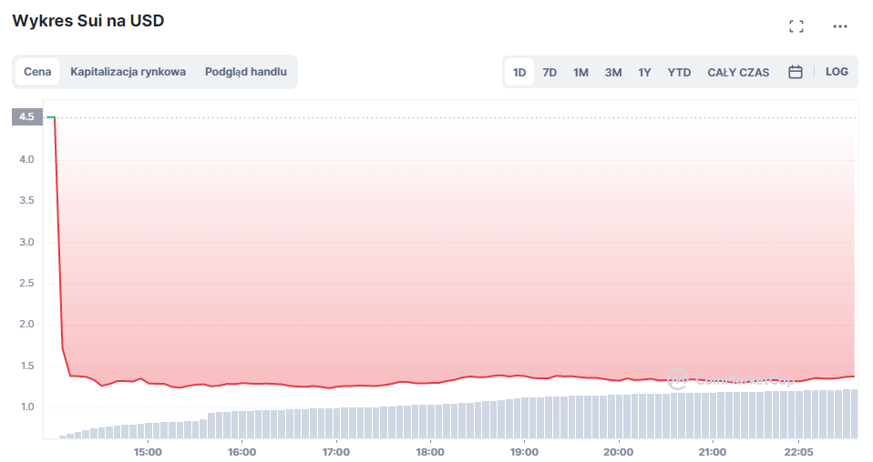Click the 4.5 price label marker
Screen dimensions: 873x462
click(26, 116)
